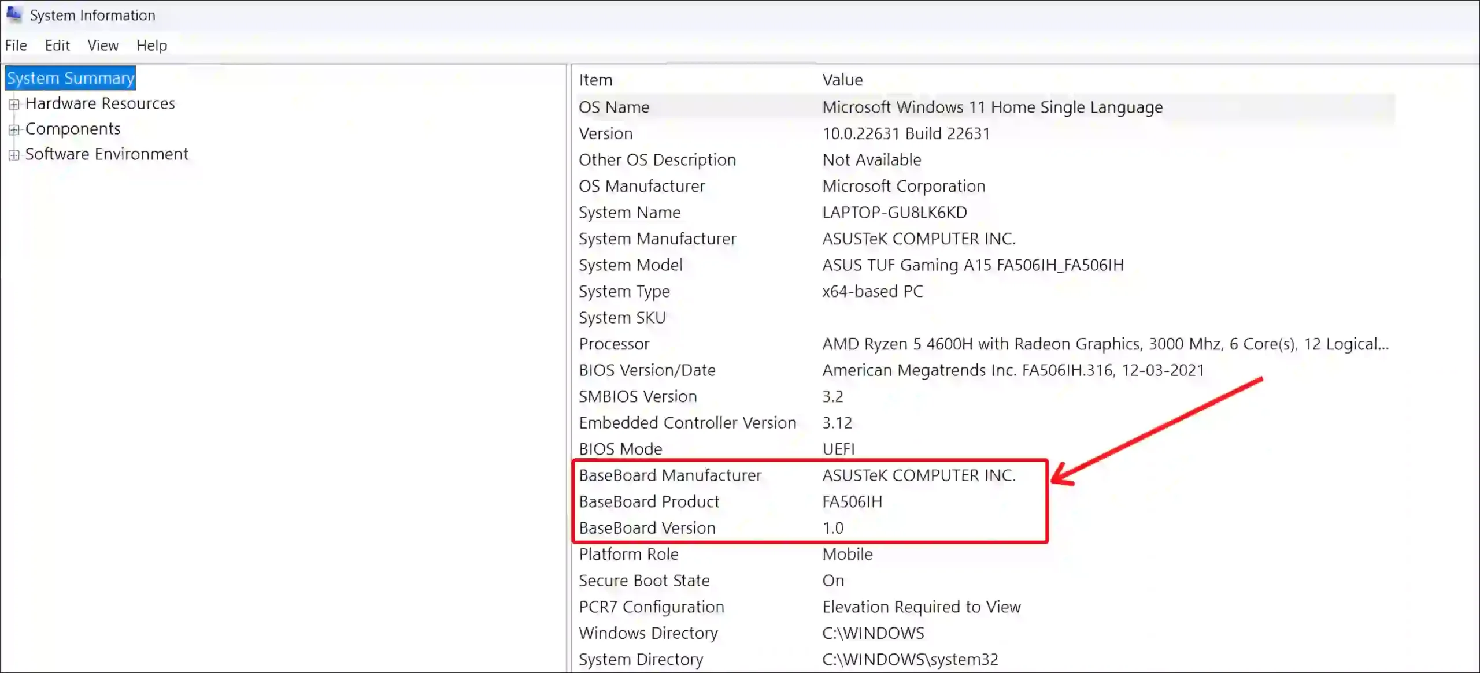The height and width of the screenshot is (673, 1480).
Task: Open the Help menu
Action: click(x=152, y=46)
